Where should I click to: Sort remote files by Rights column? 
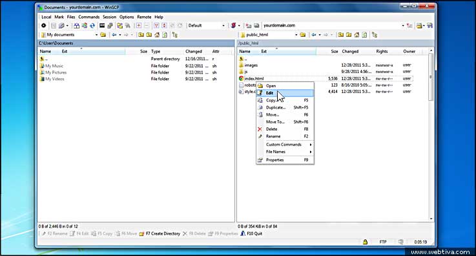[x=382, y=51]
